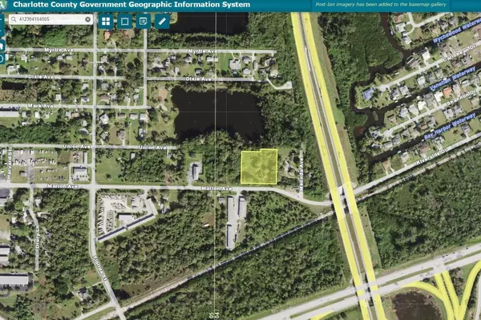Image resolution: width=481 pixels, height=320 pixels.
Task: Click the home extent button
Action: [x=2, y=46]
